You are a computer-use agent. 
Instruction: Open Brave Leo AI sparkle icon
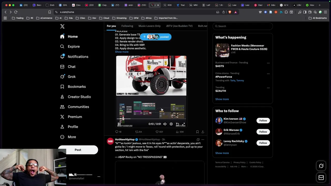pos(315,12)
